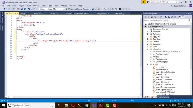This screenshot has height=108, width=193.
Task: Click Collapse All in Solution Explorer
Action: [172, 17]
